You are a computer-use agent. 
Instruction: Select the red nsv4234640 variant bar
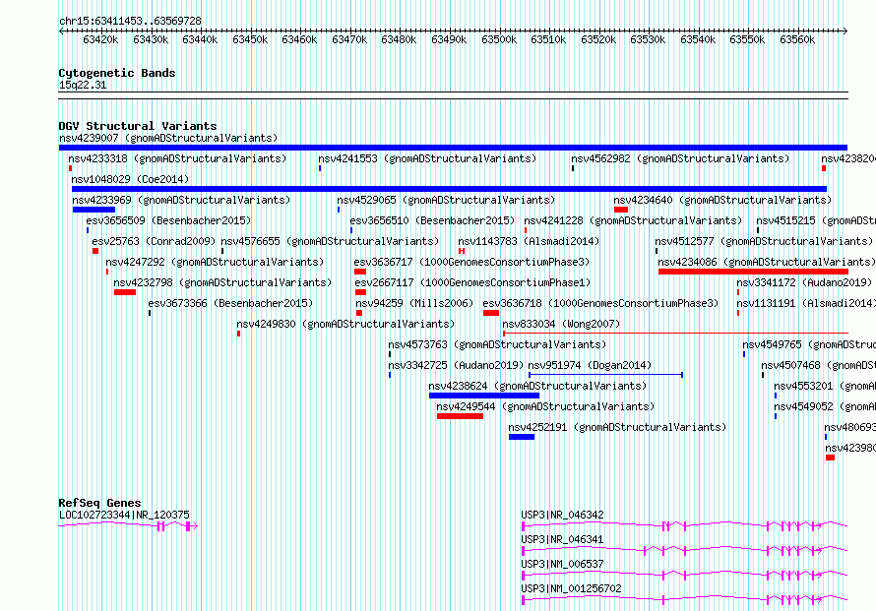621,210
